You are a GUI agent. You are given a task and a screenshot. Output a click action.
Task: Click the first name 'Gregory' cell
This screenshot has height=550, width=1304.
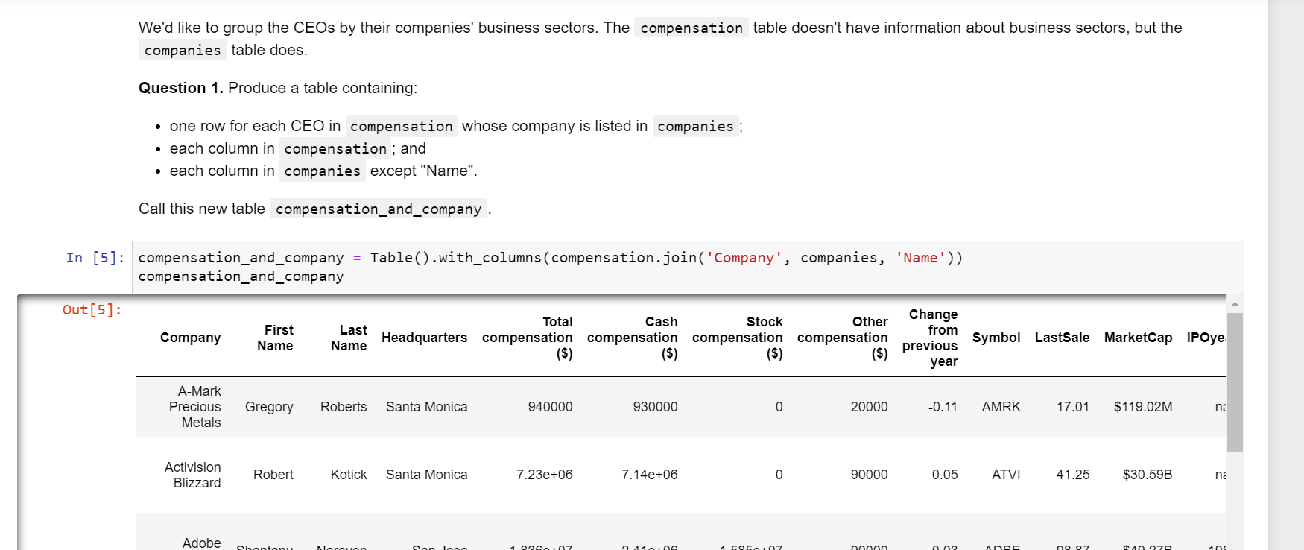point(269,407)
